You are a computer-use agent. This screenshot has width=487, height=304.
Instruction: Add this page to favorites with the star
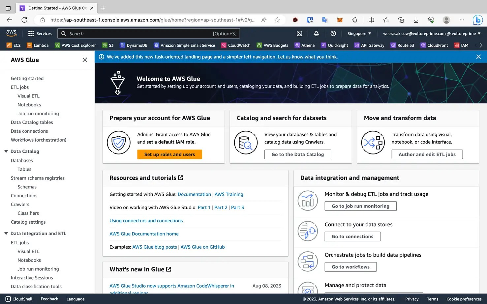coord(277,20)
